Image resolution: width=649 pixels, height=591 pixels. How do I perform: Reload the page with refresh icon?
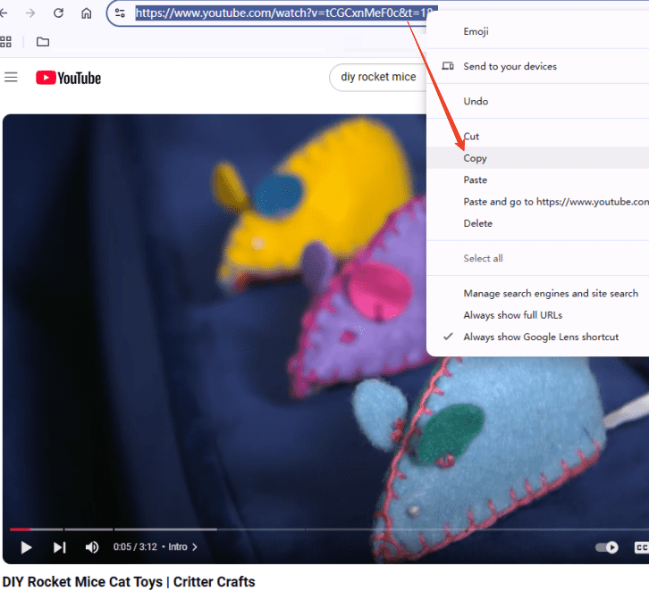click(58, 13)
